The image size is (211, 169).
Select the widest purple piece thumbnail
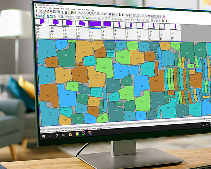94,23
